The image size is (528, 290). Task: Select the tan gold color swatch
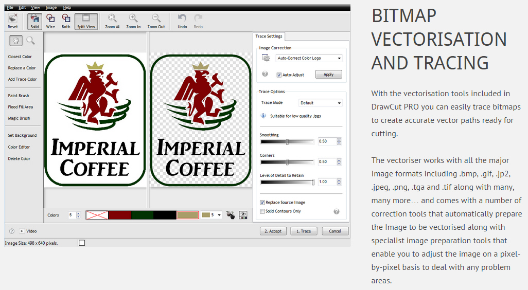click(x=187, y=215)
